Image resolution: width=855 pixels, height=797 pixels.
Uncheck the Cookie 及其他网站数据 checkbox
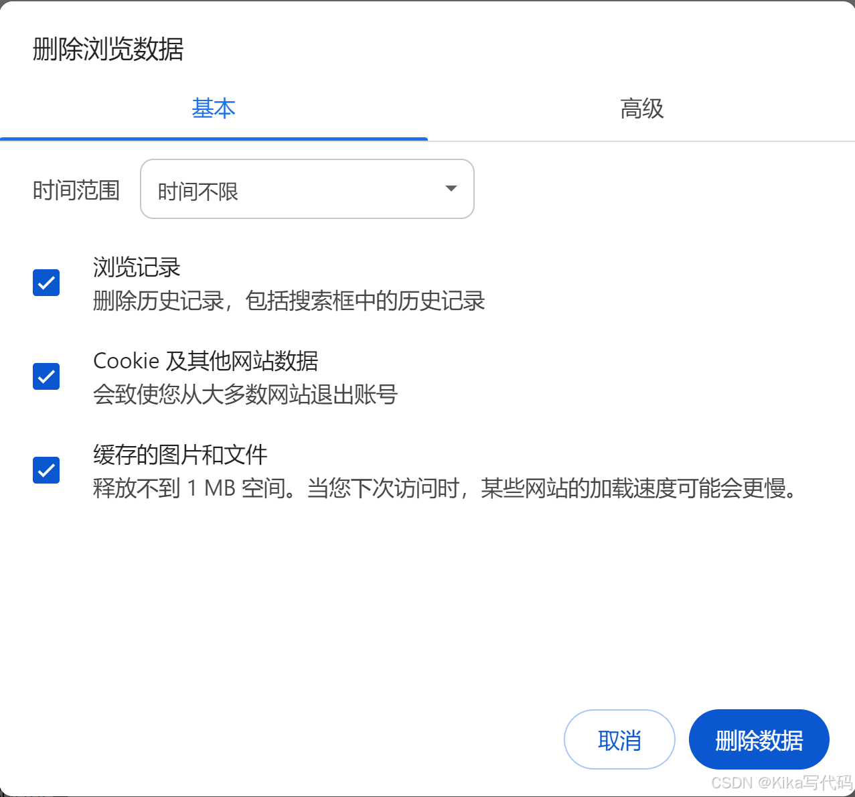(x=46, y=376)
